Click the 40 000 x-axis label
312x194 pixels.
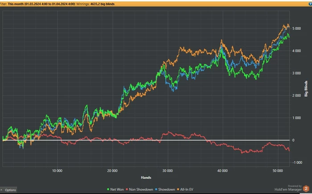tap(222, 171)
